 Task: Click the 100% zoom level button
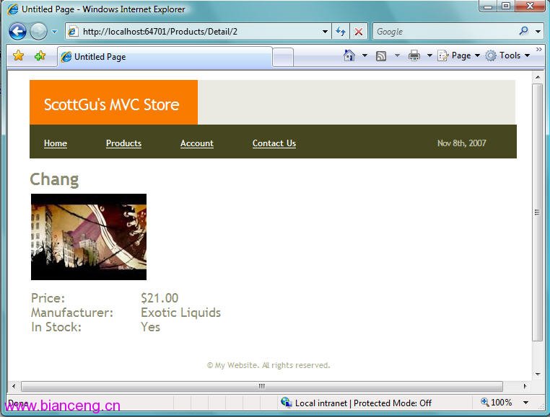pyautogui.click(x=497, y=403)
